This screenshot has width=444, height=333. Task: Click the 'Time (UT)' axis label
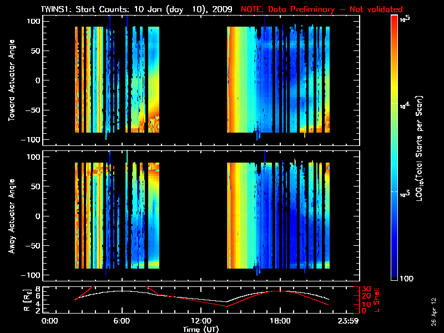pyautogui.click(x=201, y=329)
